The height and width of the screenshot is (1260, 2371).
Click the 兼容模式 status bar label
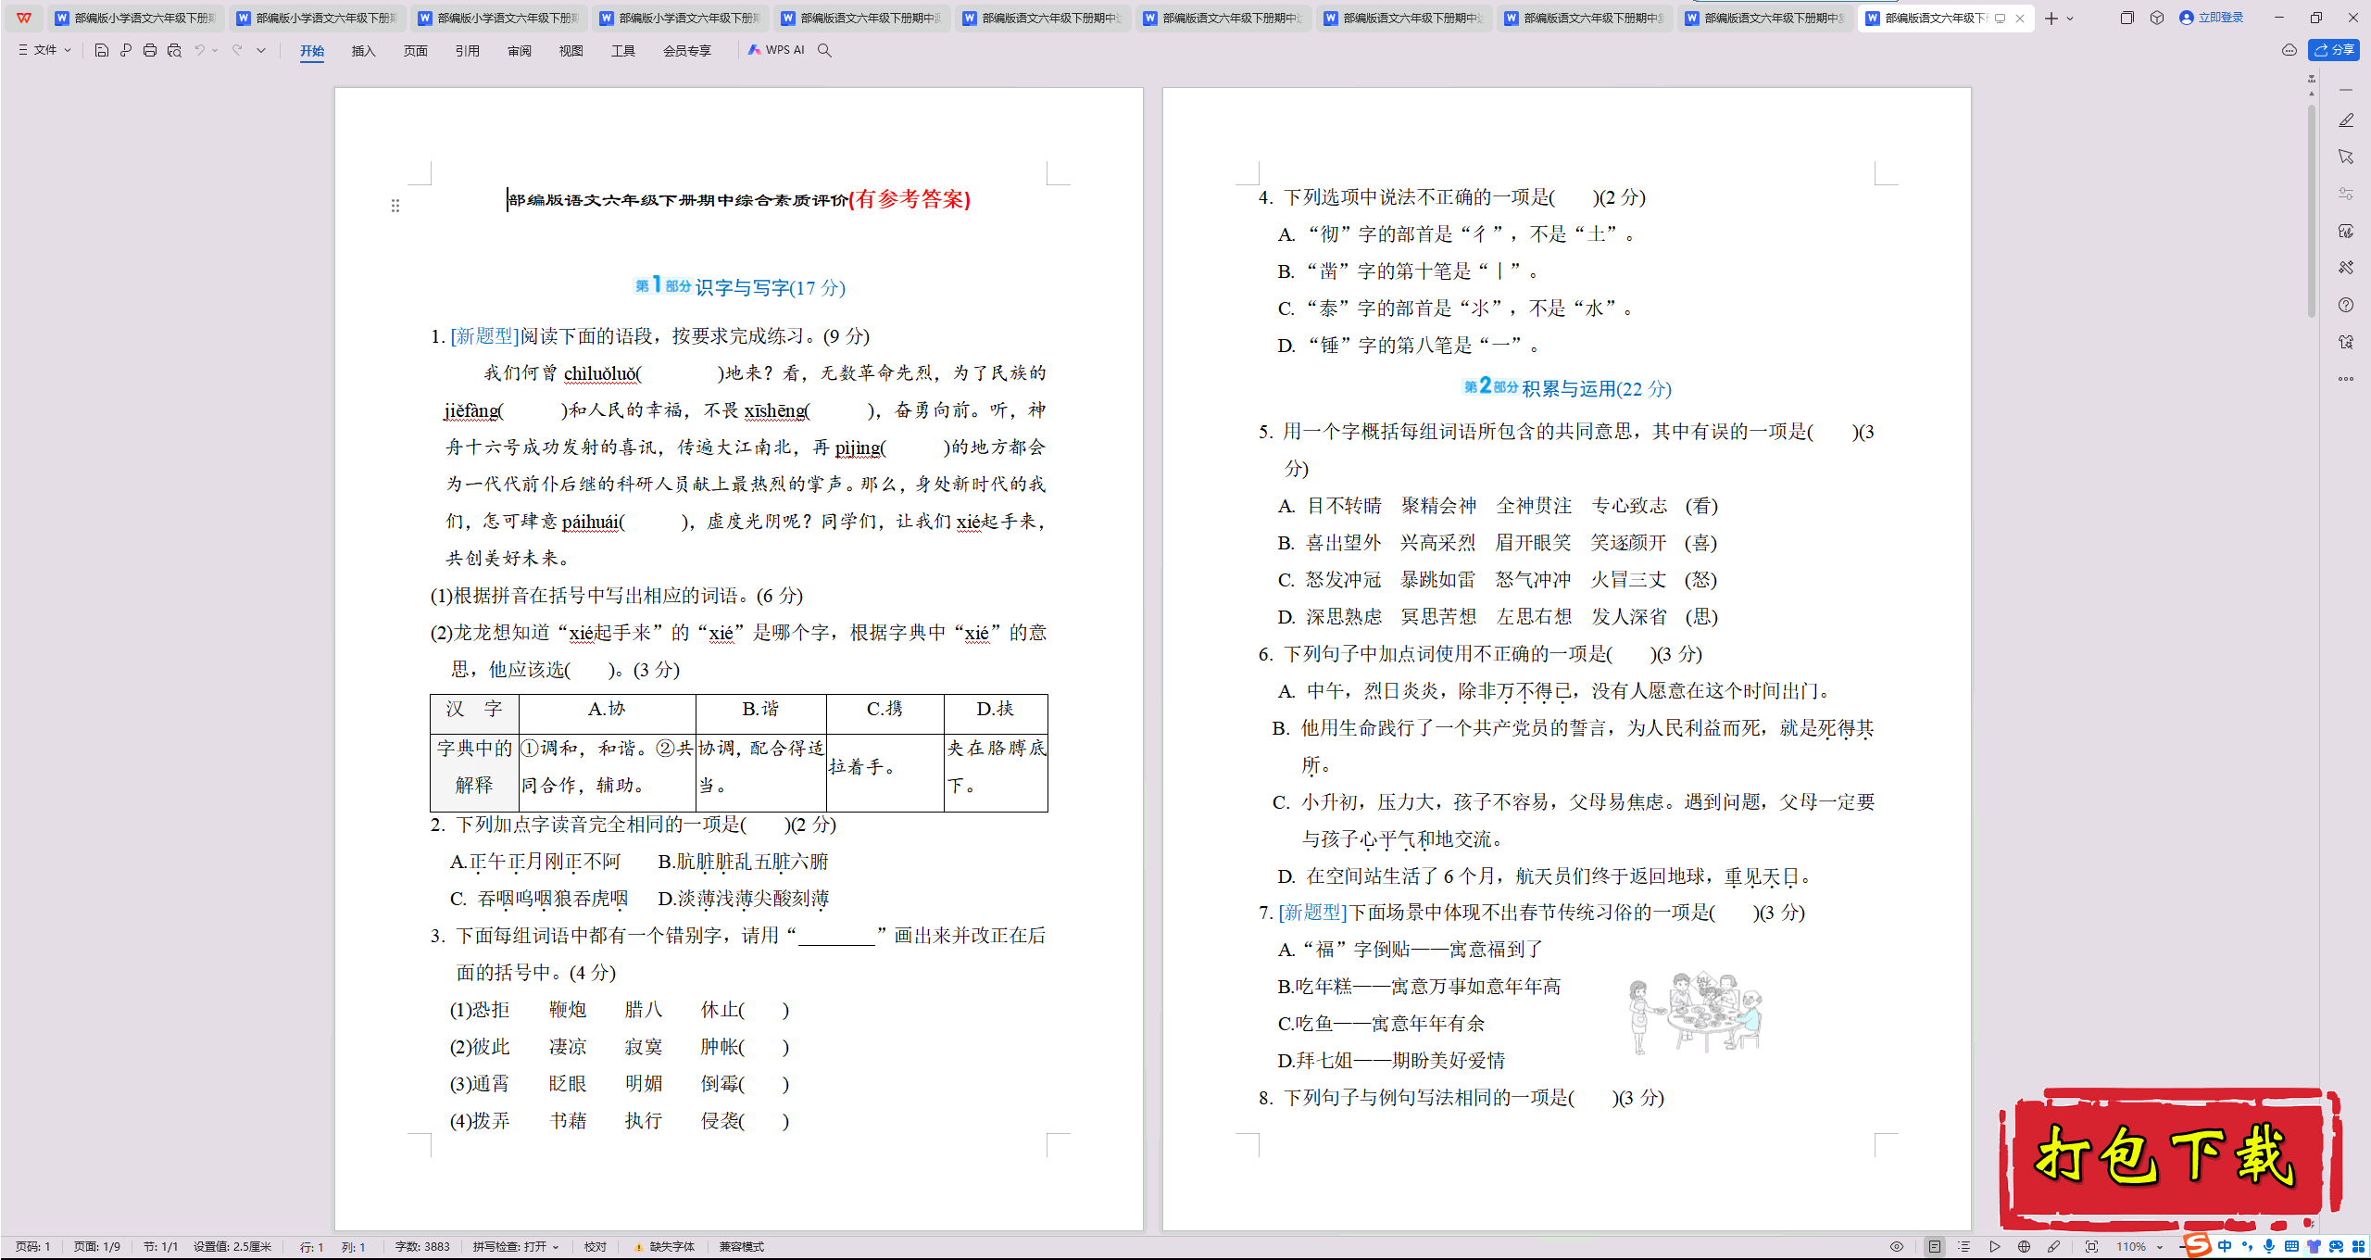tap(742, 1247)
